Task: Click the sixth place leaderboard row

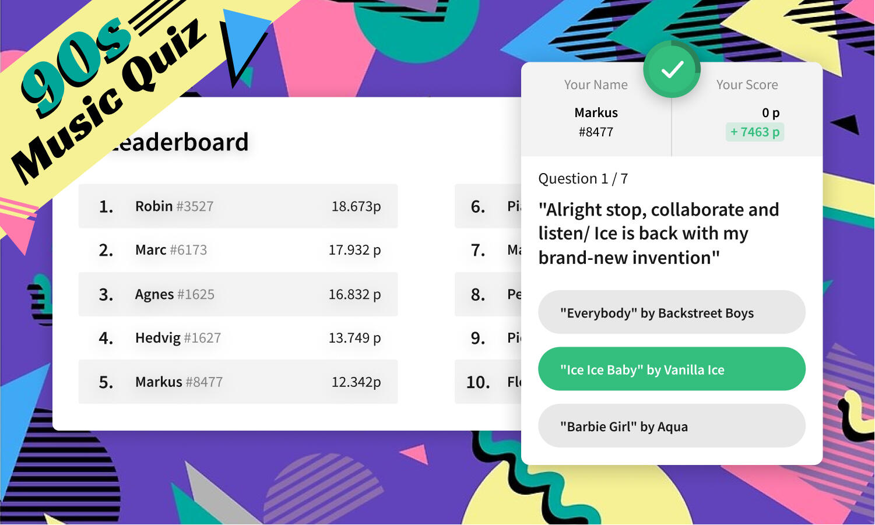Action: click(x=488, y=206)
